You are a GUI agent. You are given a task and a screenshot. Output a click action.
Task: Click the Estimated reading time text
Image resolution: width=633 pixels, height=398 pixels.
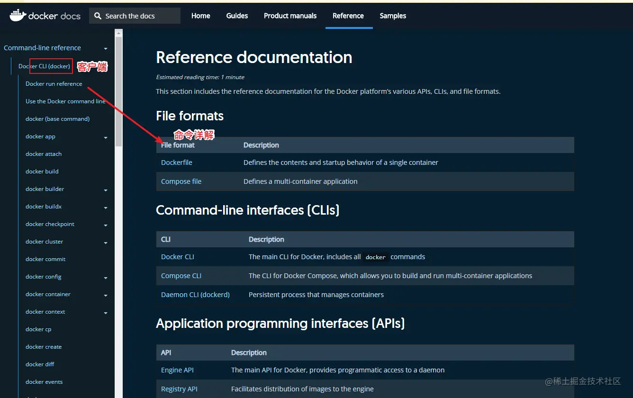[200, 77]
